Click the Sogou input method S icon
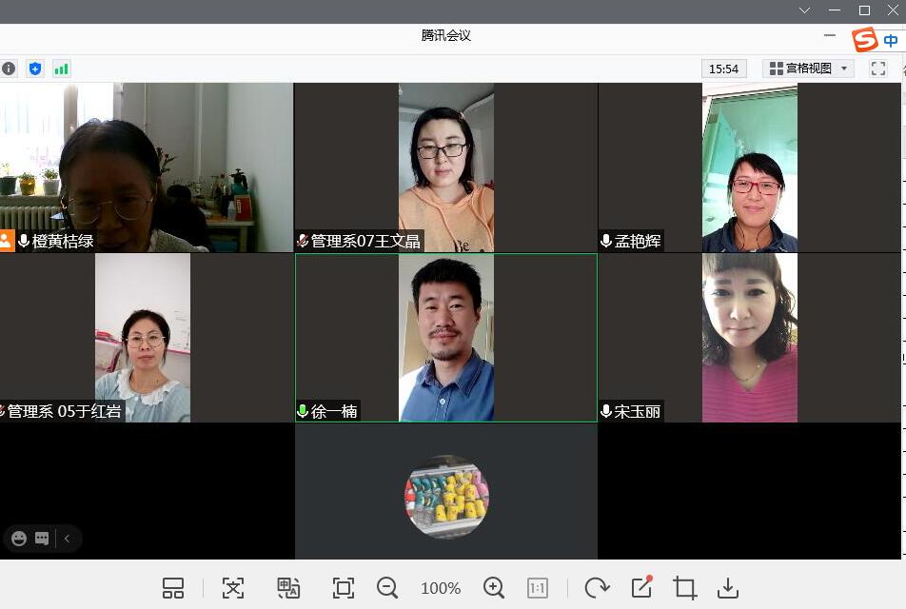Screen dimensions: 906x609 click(x=865, y=40)
